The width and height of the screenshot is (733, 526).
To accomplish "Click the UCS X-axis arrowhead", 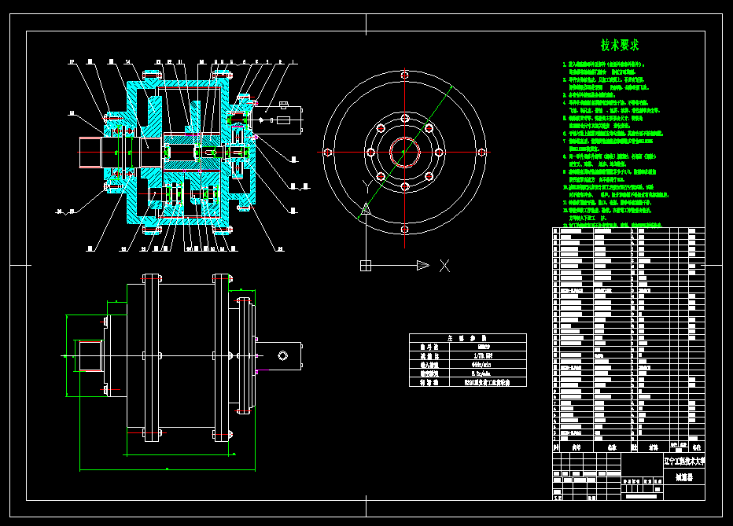I will tap(422, 265).
